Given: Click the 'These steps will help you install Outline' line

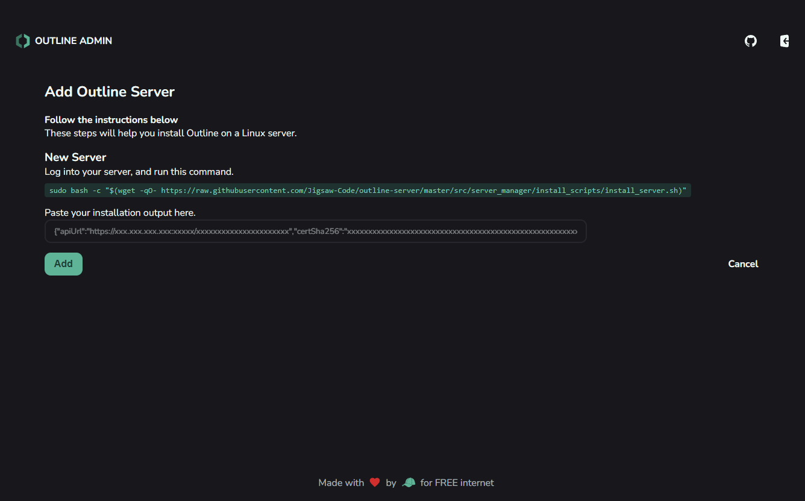Looking at the screenshot, I should click(171, 133).
